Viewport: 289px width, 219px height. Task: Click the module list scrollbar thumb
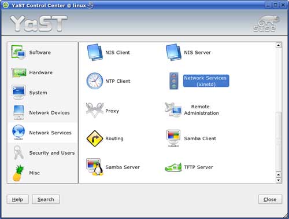279,141
